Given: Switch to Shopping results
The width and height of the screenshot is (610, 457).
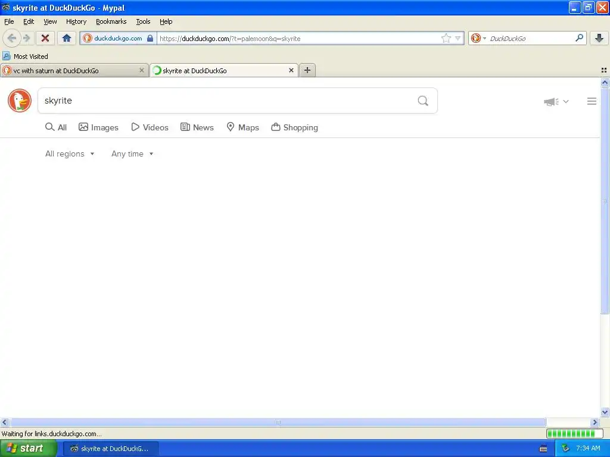Looking at the screenshot, I should tap(294, 127).
